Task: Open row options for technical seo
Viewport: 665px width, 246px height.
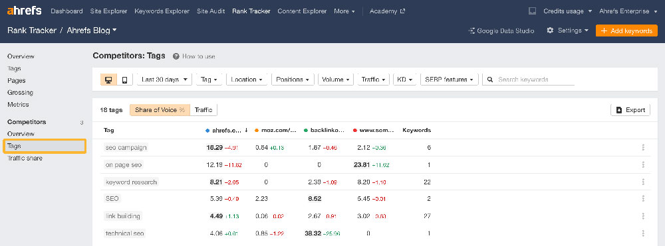Action: pyautogui.click(x=643, y=233)
